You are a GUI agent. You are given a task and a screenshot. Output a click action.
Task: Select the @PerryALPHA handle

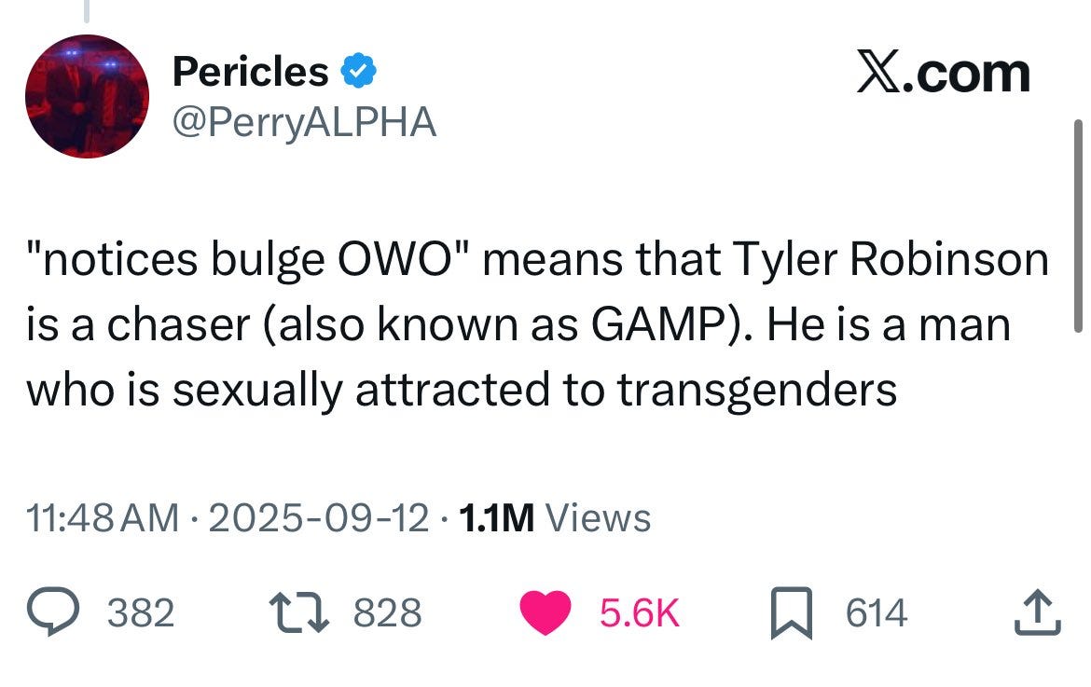[303, 121]
